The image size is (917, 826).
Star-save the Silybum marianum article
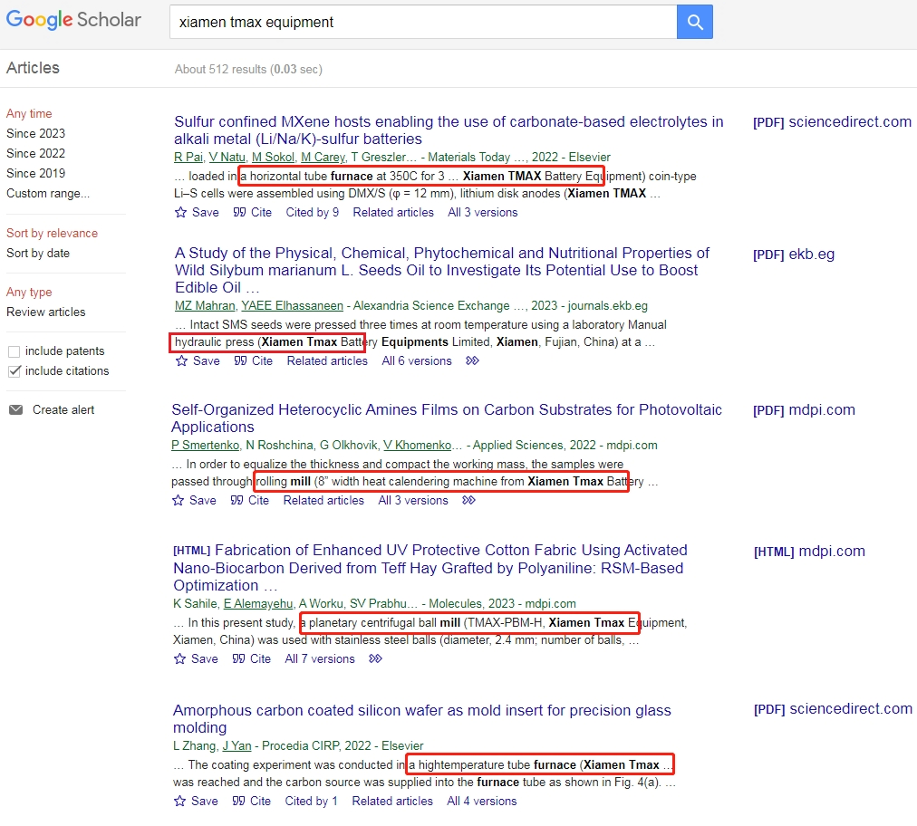pyautogui.click(x=181, y=360)
